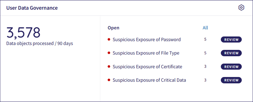
Task: Click red dot beside Critical Data exposure
Action: [109, 80]
